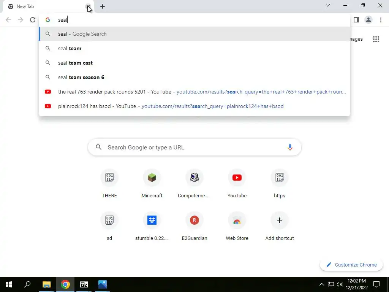Open 'the real 763 render pack' YouTube suggestion

tap(194, 92)
